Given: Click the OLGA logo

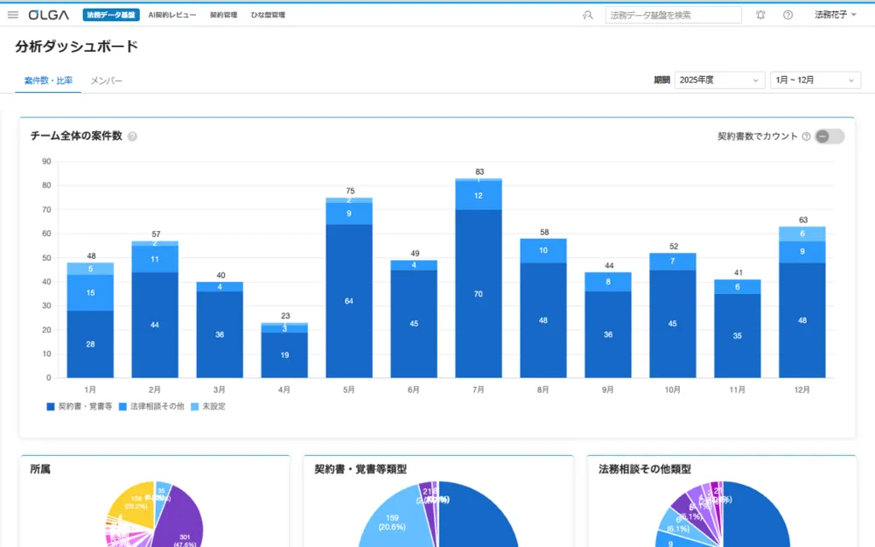Looking at the screenshot, I should tap(49, 15).
